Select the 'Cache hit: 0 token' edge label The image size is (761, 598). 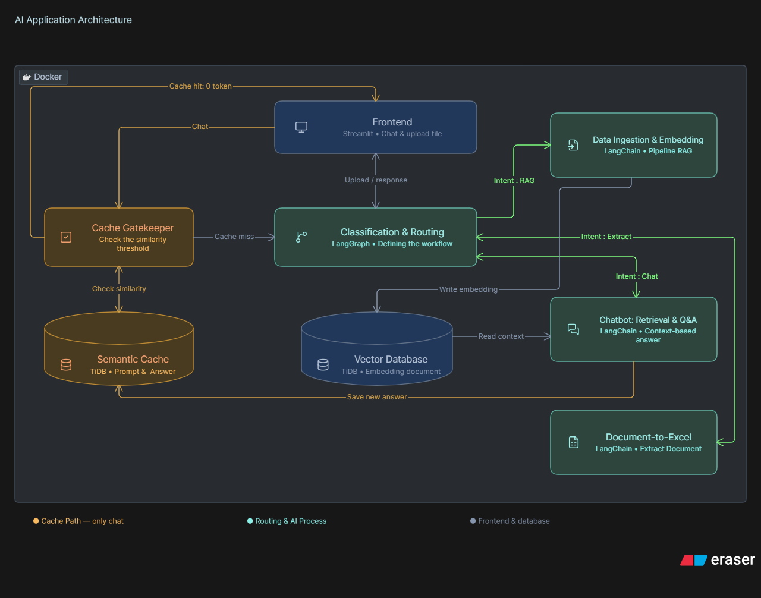click(x=200, y=86)
